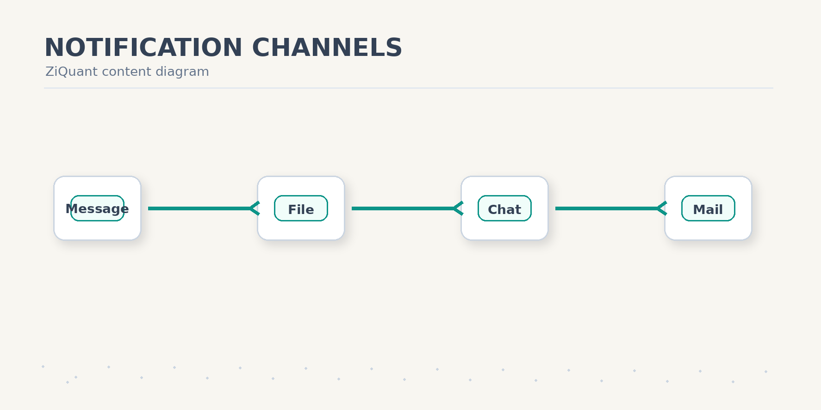The image size is (821, 410).
Task: Click arrowhead pointing into Mail node
Action: 662,208
